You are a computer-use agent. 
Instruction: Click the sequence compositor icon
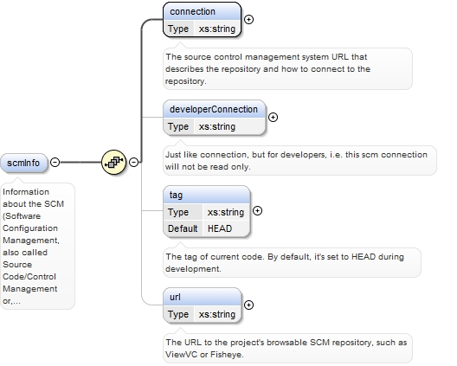(113, 163)
